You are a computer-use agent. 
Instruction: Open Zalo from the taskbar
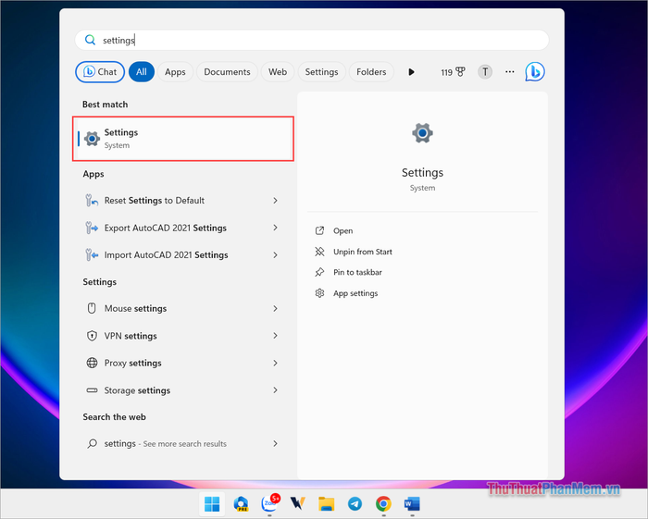pyautogui.click(x=270, y=503)
